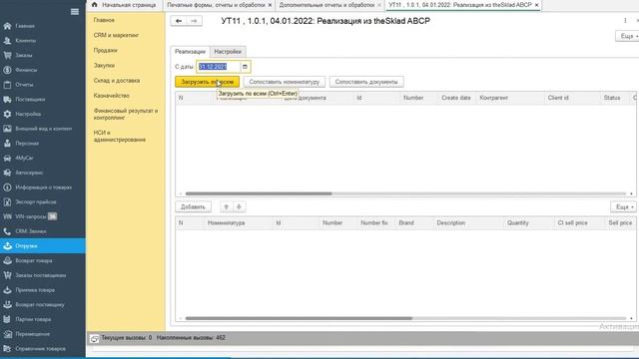Click the Create date column header

(x=456, y=98)
